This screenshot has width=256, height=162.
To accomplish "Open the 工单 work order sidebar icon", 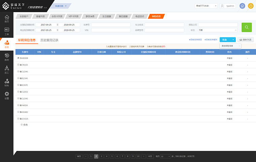I will tap(7, 31).
